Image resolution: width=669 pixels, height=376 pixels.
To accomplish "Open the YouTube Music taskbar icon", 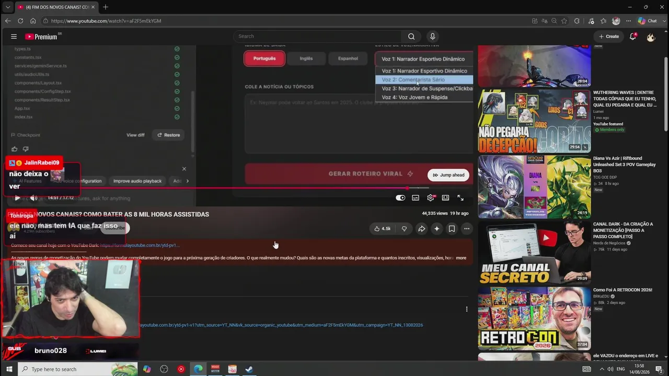I will (181, 369).
